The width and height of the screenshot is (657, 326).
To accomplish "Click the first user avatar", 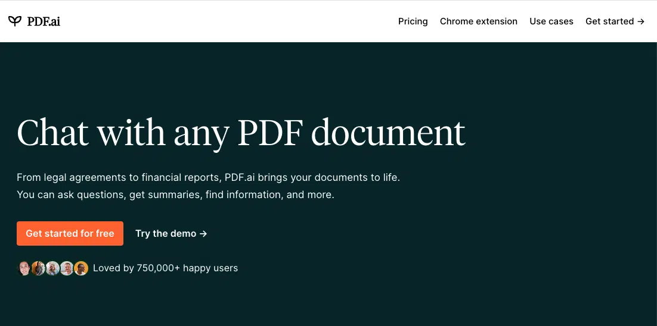I will (24, 268).
